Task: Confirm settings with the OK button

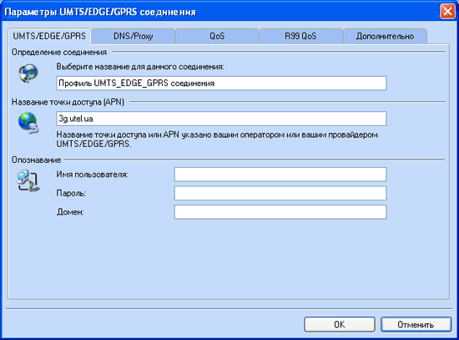Action: pyautogui.click(x=340, y=324)
